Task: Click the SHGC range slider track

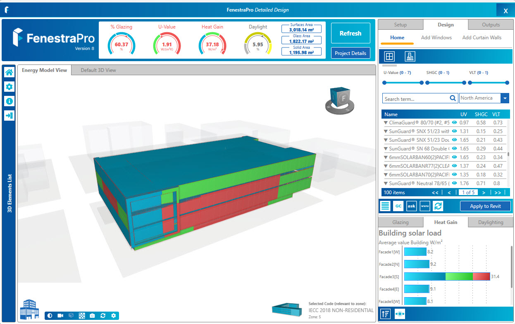Action: [446, 83]
